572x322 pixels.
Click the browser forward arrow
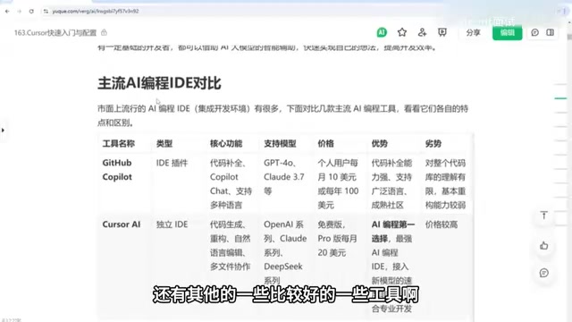click(x=20, y=12)
